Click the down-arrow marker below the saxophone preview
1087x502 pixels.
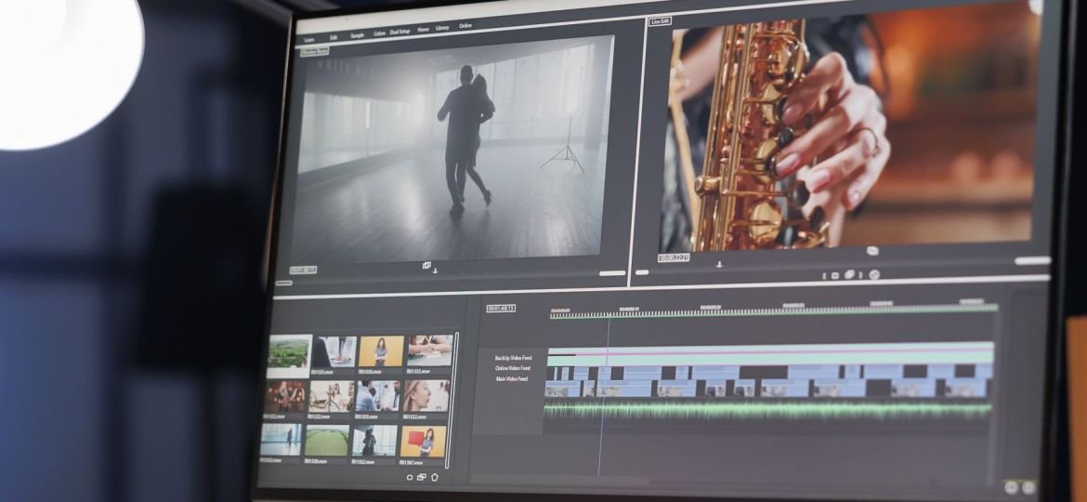tap(719, 264)
